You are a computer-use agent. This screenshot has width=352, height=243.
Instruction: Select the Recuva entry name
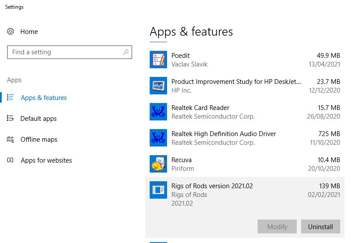click(181, 160)
